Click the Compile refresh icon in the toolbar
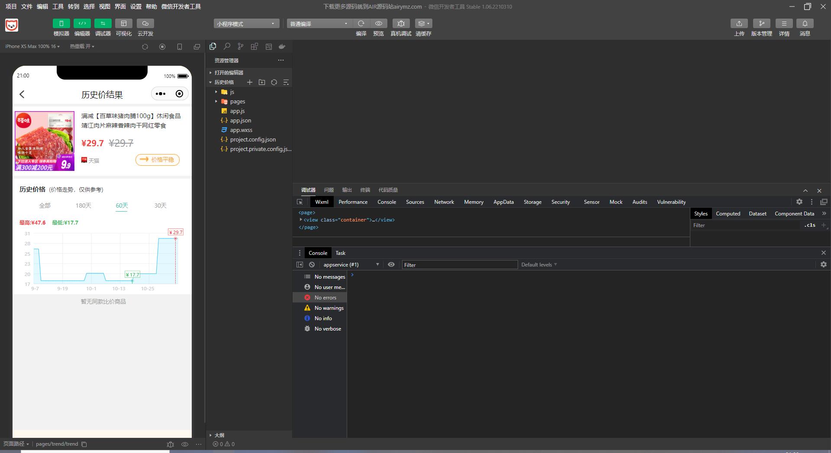 click(x=361, y=23)
